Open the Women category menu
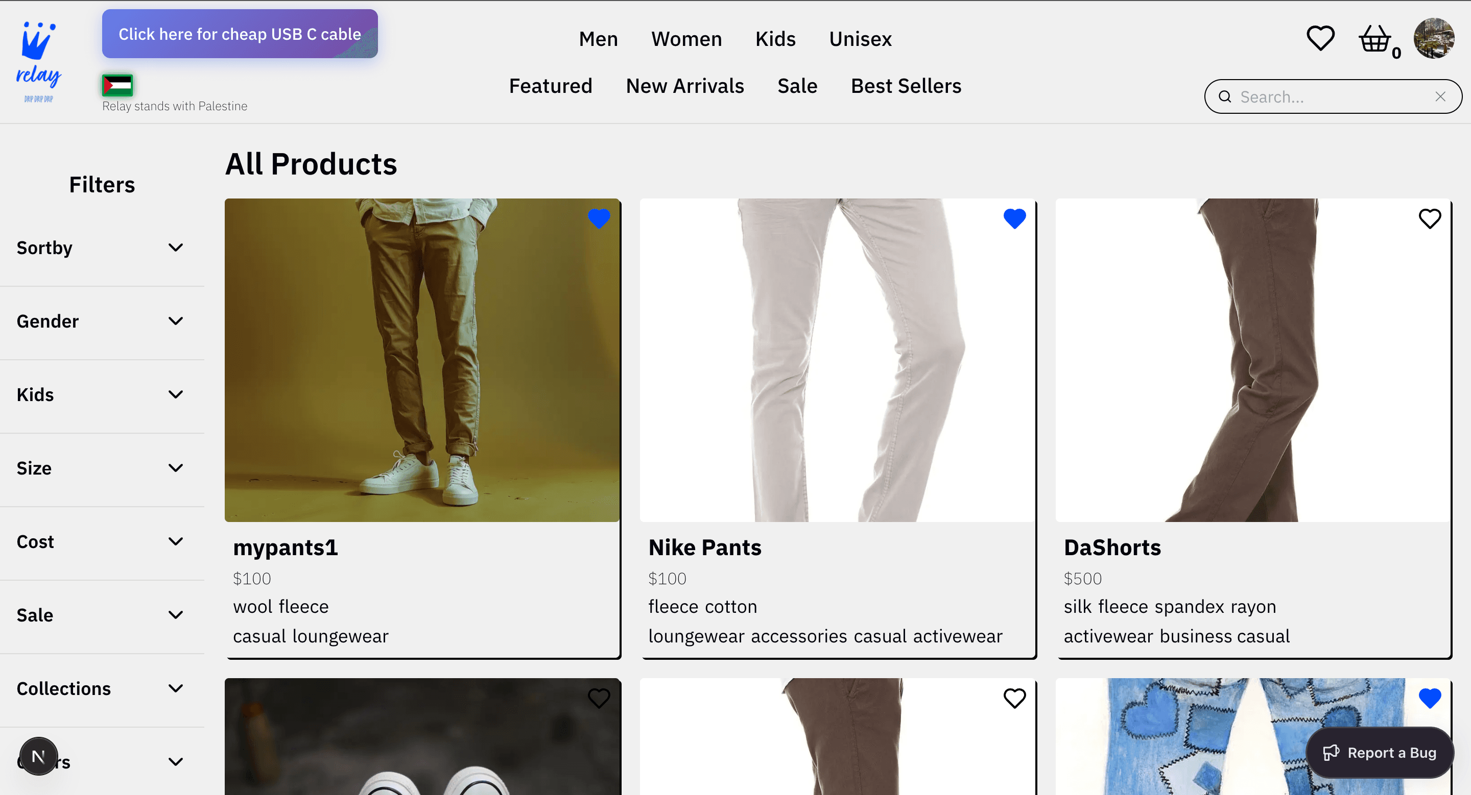1471x795 pixels. tap(686, 39)
